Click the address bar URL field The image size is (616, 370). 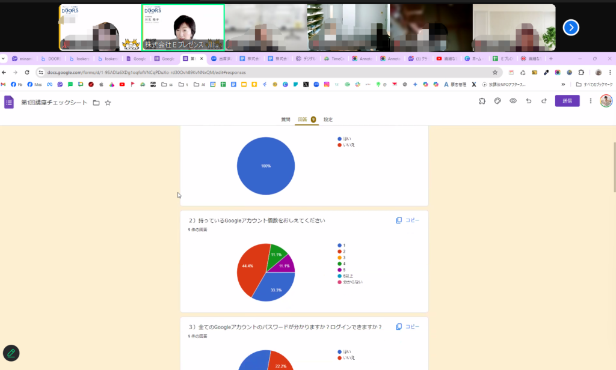[268, 72]
